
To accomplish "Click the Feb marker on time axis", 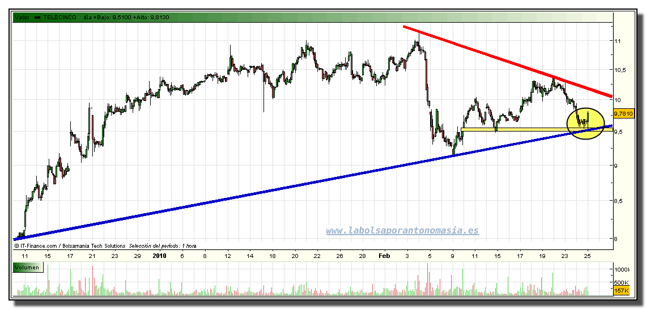I will [384, 256].
